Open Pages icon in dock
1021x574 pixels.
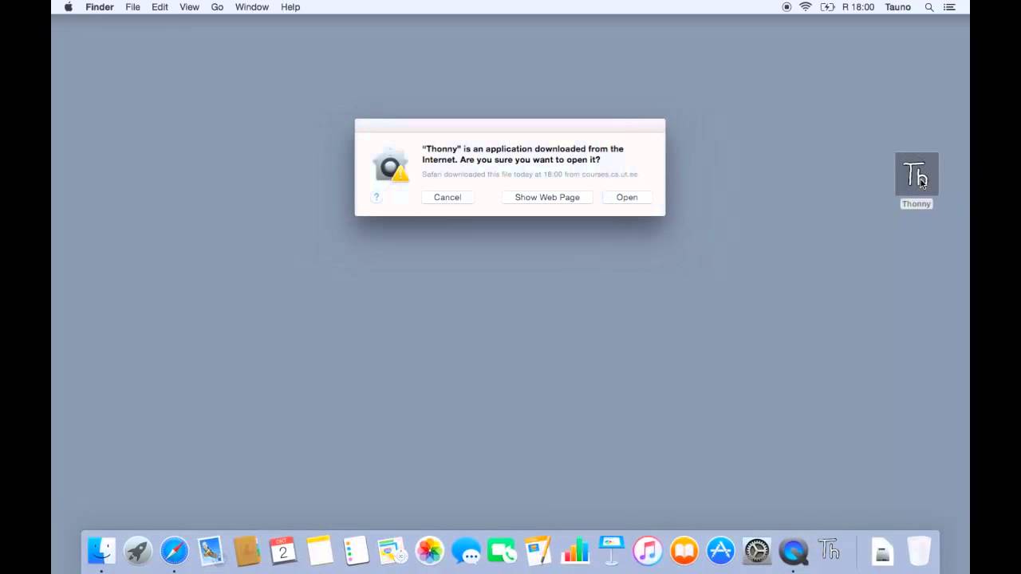click(538, 550)
